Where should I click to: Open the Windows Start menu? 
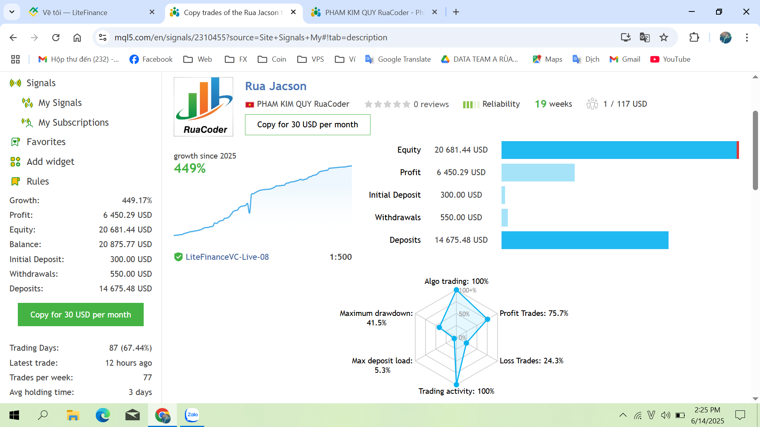point(14,415)
